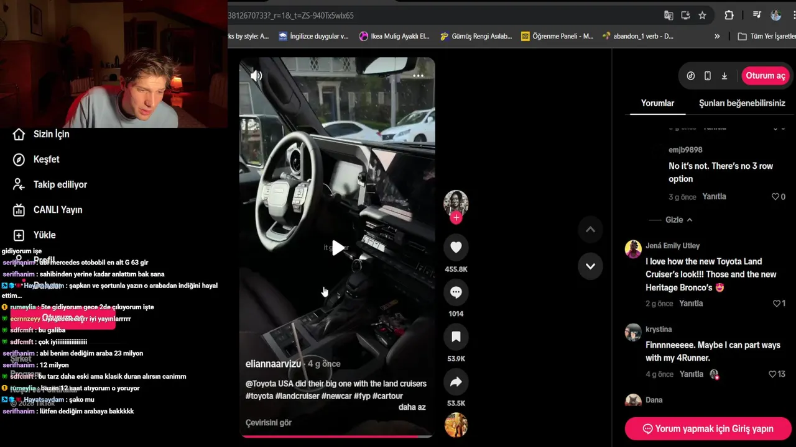Image resolution: width=796 pixels, height=447 pixels.
Task: Click eliannaarvizu username in caption
Action: [273, 364]
